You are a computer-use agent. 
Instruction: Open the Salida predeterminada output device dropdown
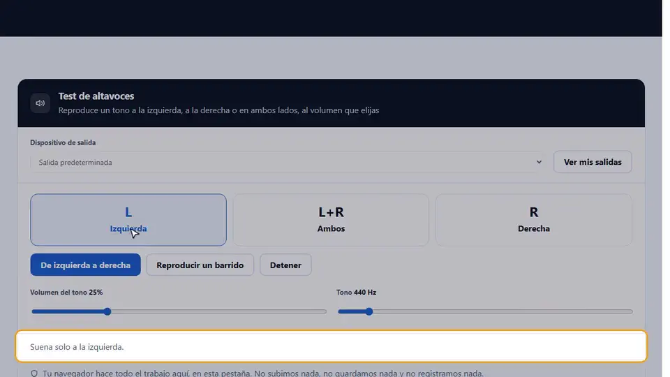pos(288,163)
